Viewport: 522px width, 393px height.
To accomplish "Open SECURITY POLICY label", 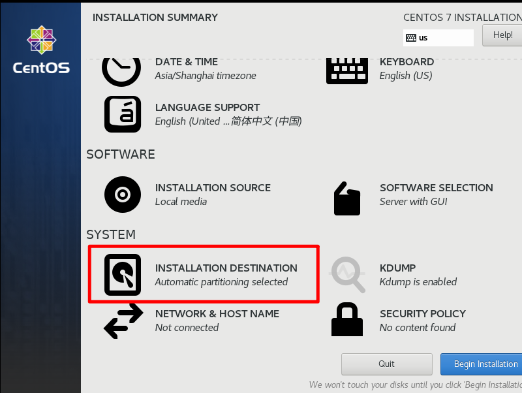I will pyautogui.click(x=422, y=314).
